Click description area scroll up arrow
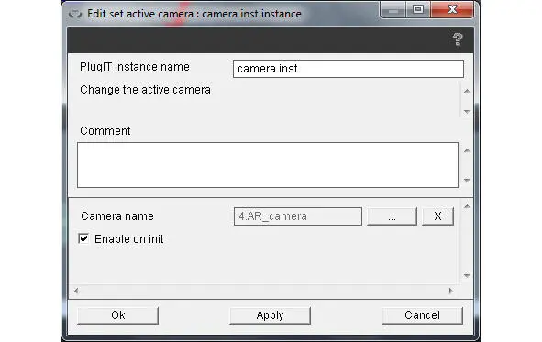 [467, 91]
